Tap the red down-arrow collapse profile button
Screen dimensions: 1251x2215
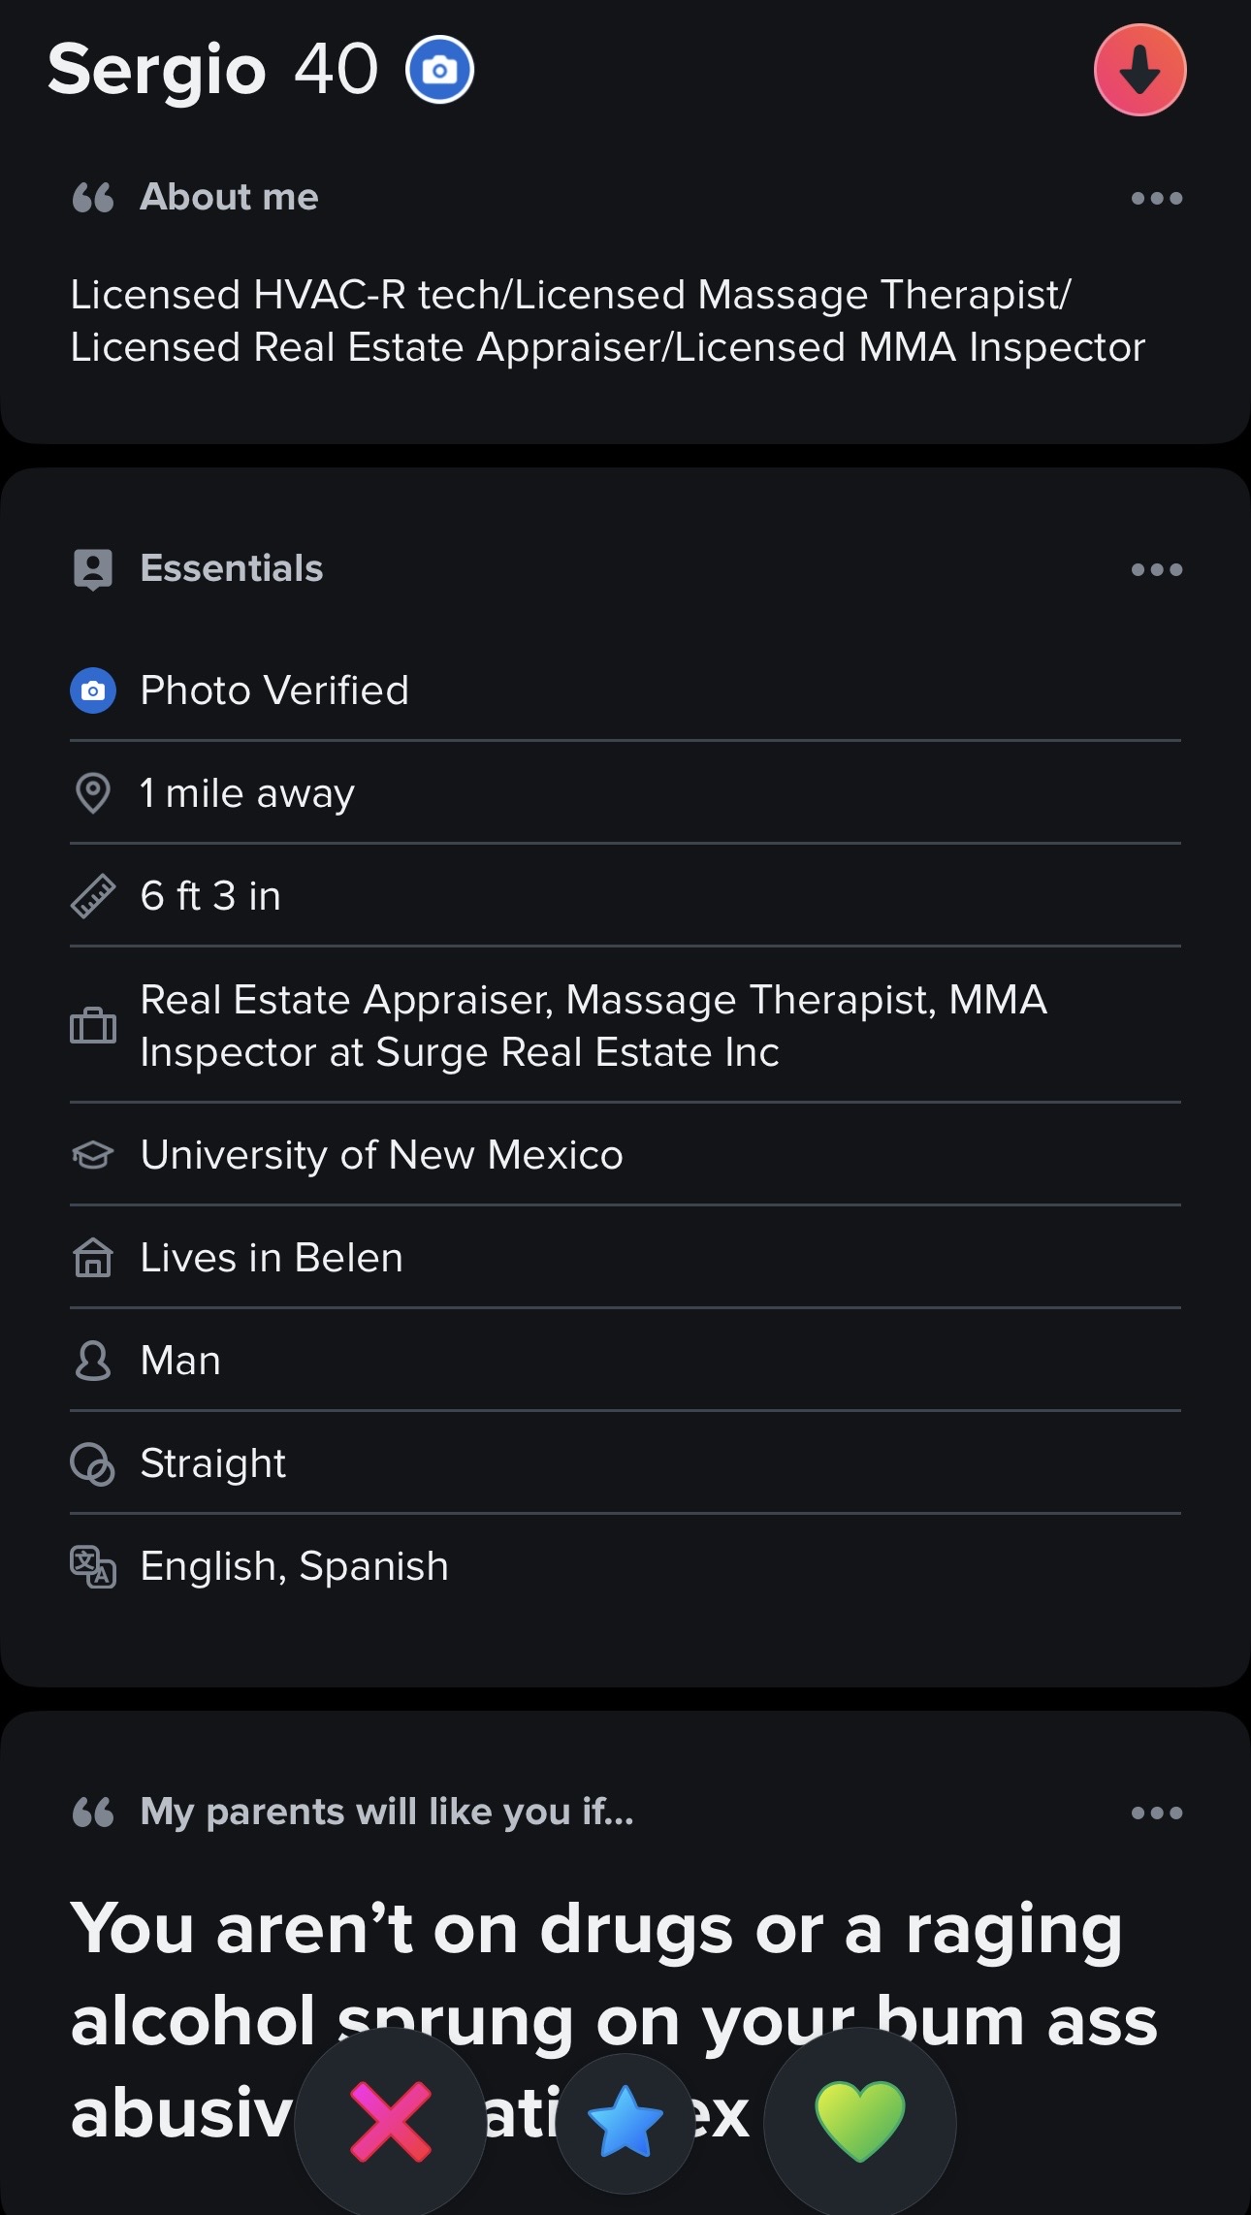tap(1139, 70)
